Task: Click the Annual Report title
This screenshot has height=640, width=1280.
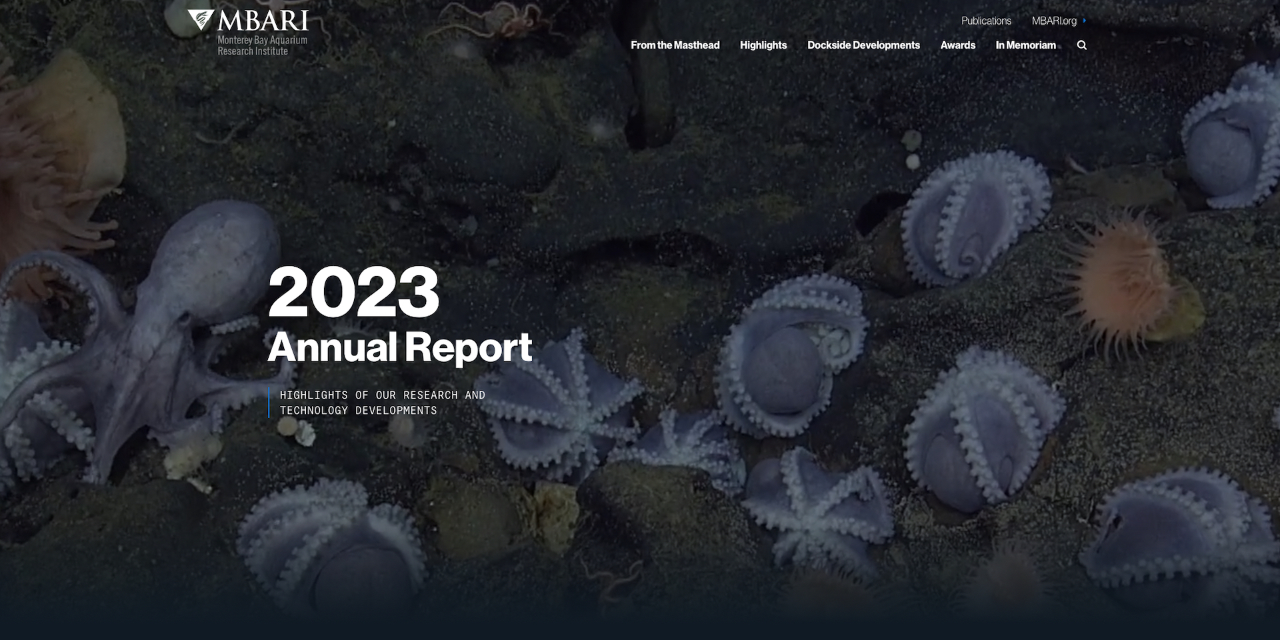Action: tap(399, 347)
